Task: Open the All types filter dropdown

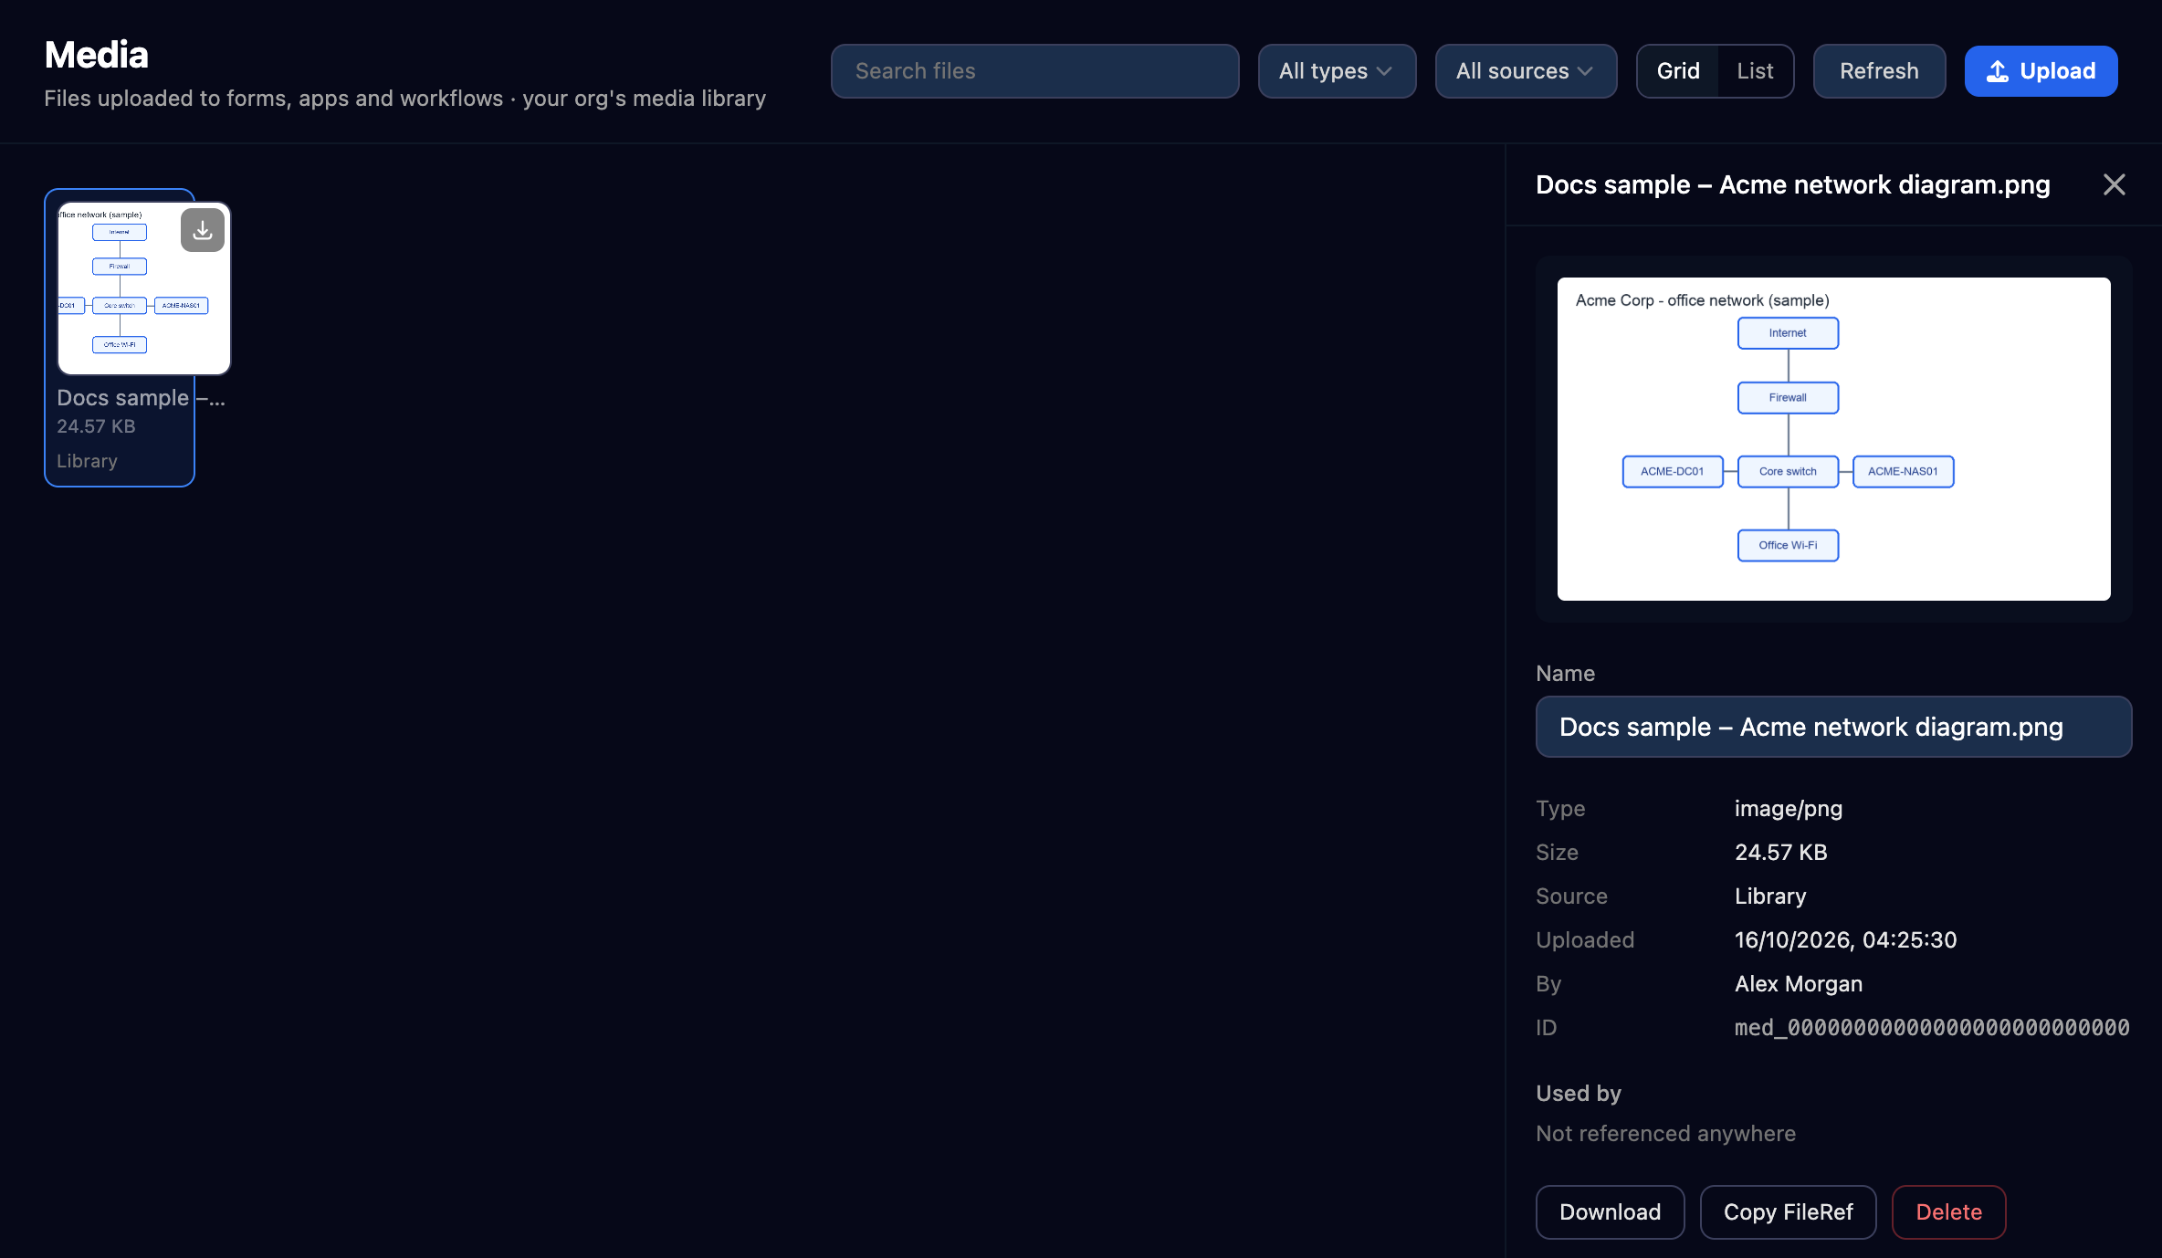Action: pyautogui.click(x=1337, y=71)
